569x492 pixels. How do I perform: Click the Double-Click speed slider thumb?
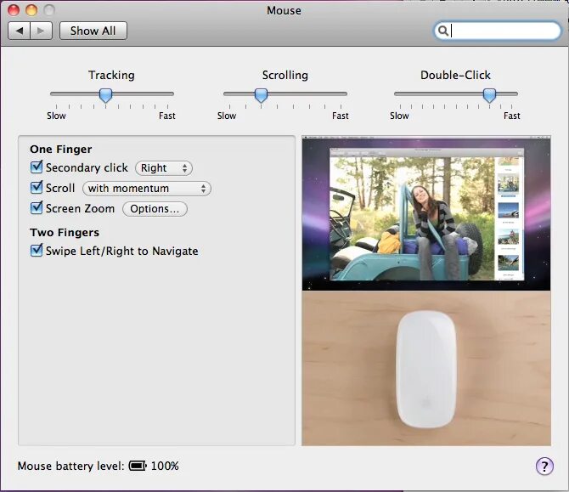489,95
